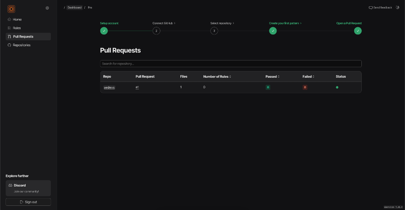Select Pull Requests in sidebar

[28, 37]
